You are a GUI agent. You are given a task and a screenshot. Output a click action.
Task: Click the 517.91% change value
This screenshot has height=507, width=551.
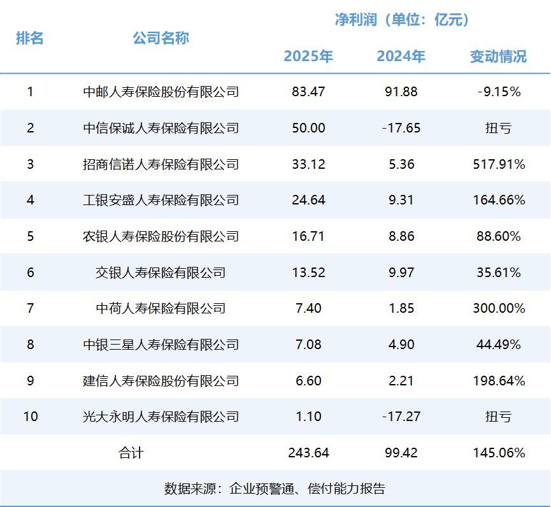click(499, 164)
